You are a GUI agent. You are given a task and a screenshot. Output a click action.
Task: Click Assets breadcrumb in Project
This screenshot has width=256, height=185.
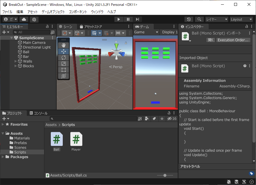pyautogui.click(x=51, y=125)
